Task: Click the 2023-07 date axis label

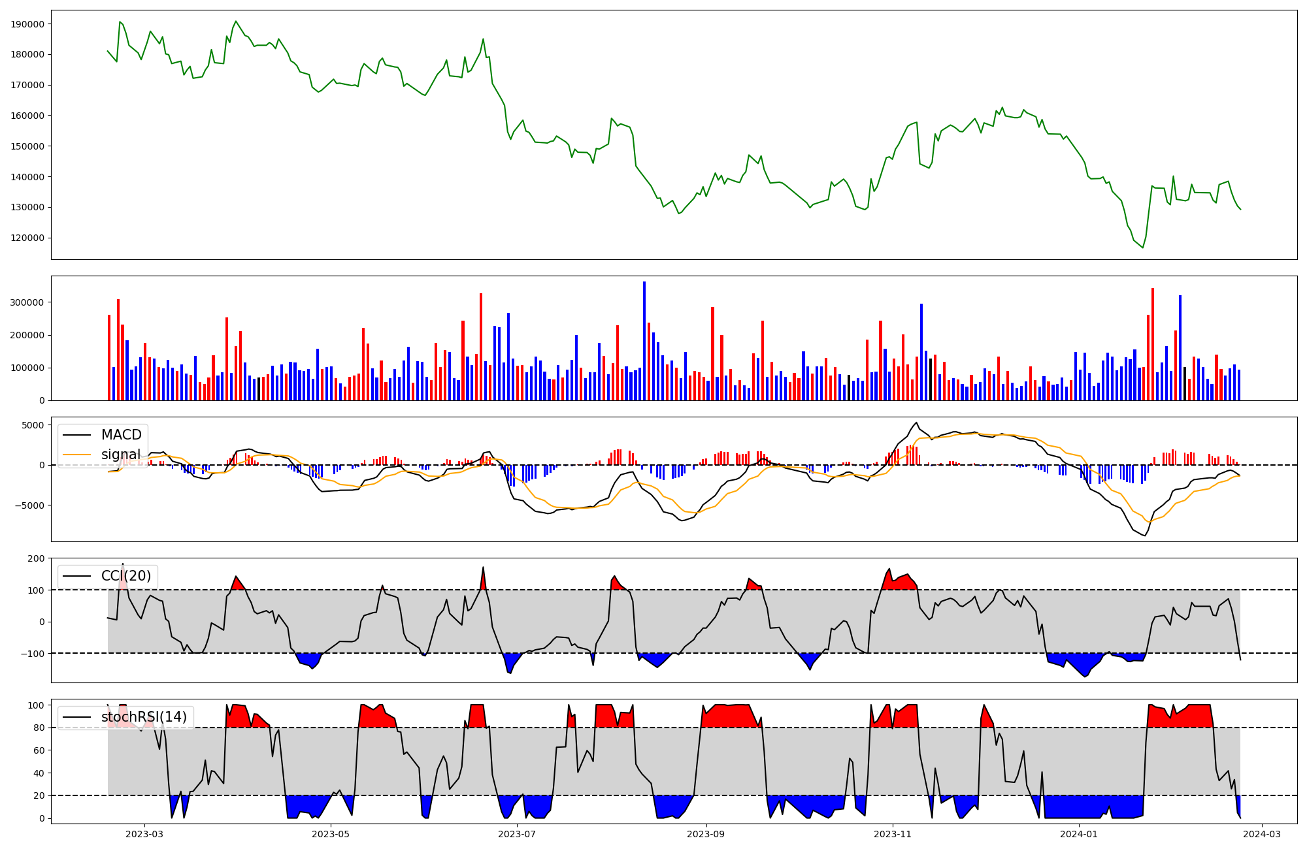Action: tap(517, 834)
